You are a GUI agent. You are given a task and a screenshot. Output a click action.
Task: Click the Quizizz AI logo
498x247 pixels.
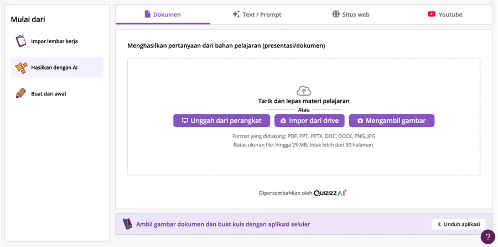point(330,193)
